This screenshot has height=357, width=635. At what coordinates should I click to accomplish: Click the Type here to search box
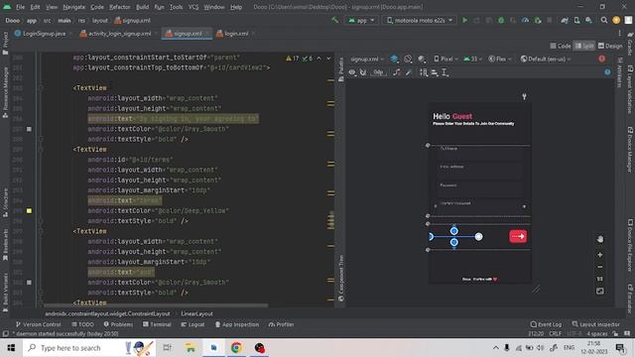88,348
